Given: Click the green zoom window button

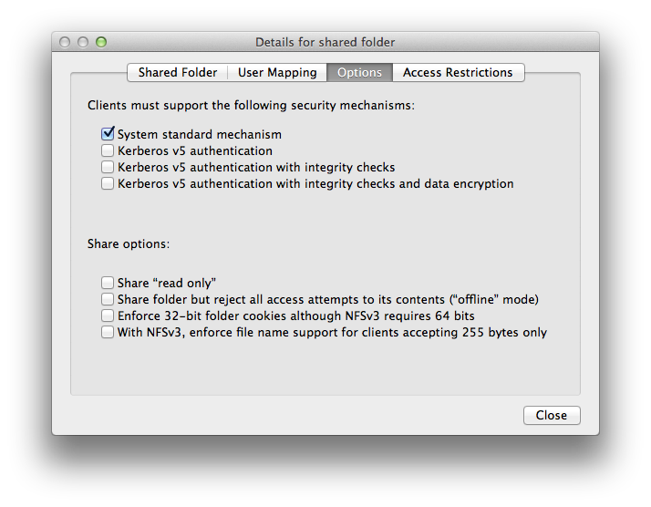Looking at the screenshot, I should click(x=101, y=42).
